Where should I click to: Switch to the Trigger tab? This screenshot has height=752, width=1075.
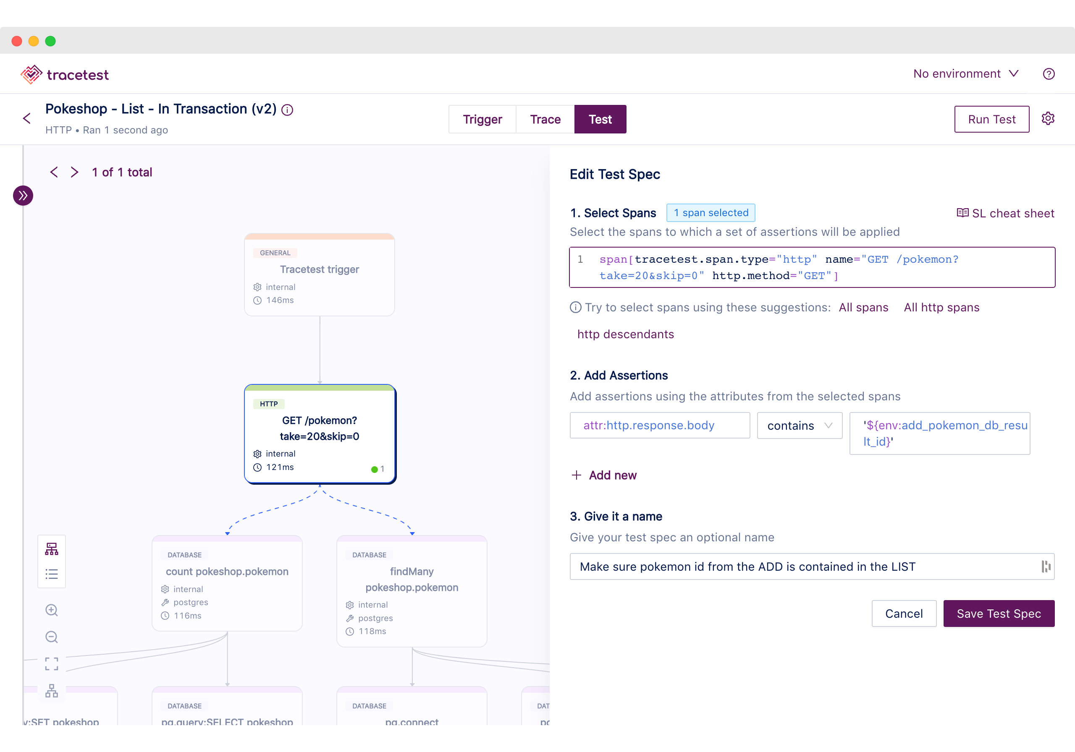point(482,119)
